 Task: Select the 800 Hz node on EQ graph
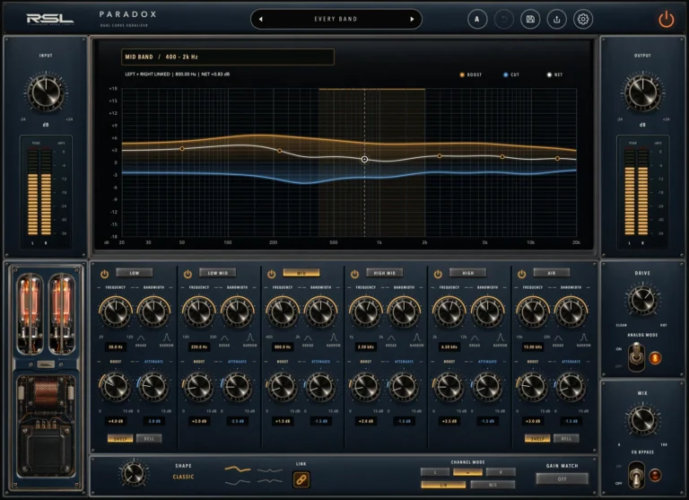click(364, 159)
